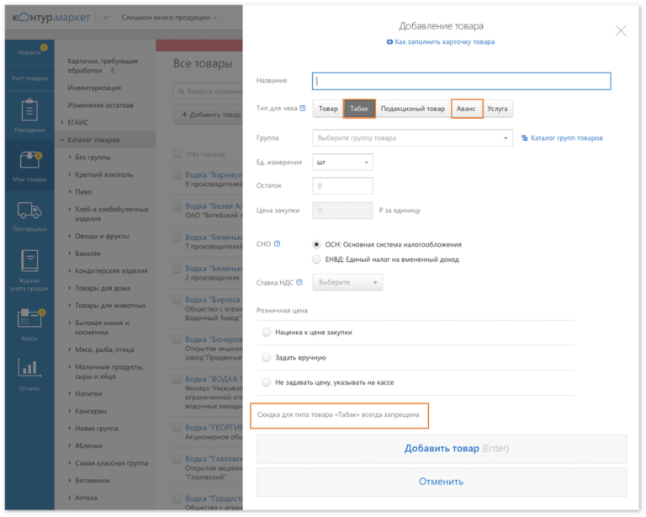Click the help icon next to Ставка НДС
This screenshot has height=517, width=646.
(299, 282)
